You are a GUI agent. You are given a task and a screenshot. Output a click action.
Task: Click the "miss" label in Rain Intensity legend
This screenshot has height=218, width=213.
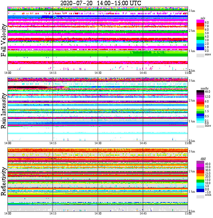208,126
